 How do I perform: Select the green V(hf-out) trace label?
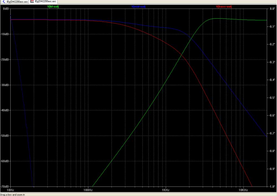[x=53, y=7]
